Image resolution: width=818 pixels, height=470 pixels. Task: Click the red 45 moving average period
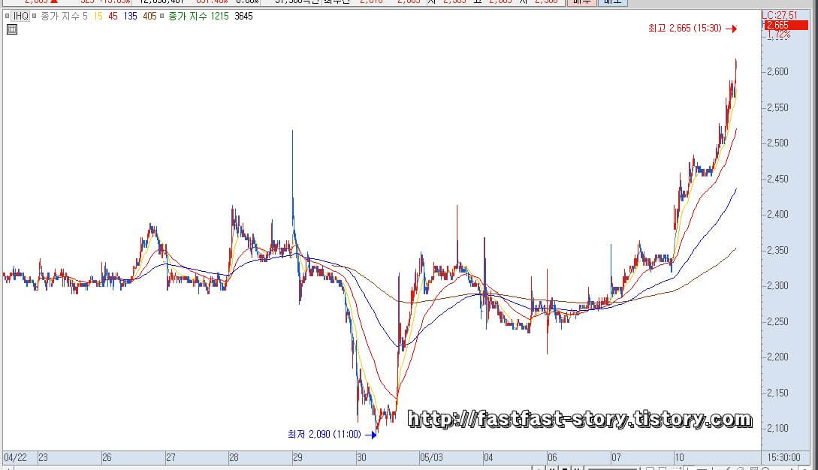113,17
